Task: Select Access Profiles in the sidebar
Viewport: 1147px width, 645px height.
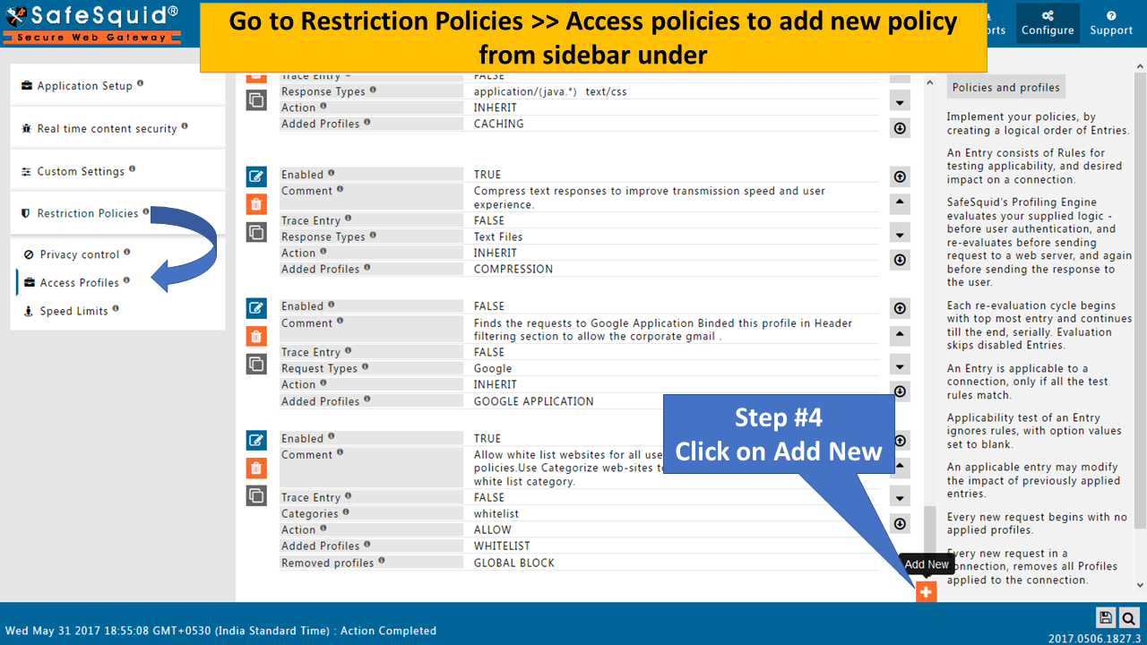Action: coord(82,282)
